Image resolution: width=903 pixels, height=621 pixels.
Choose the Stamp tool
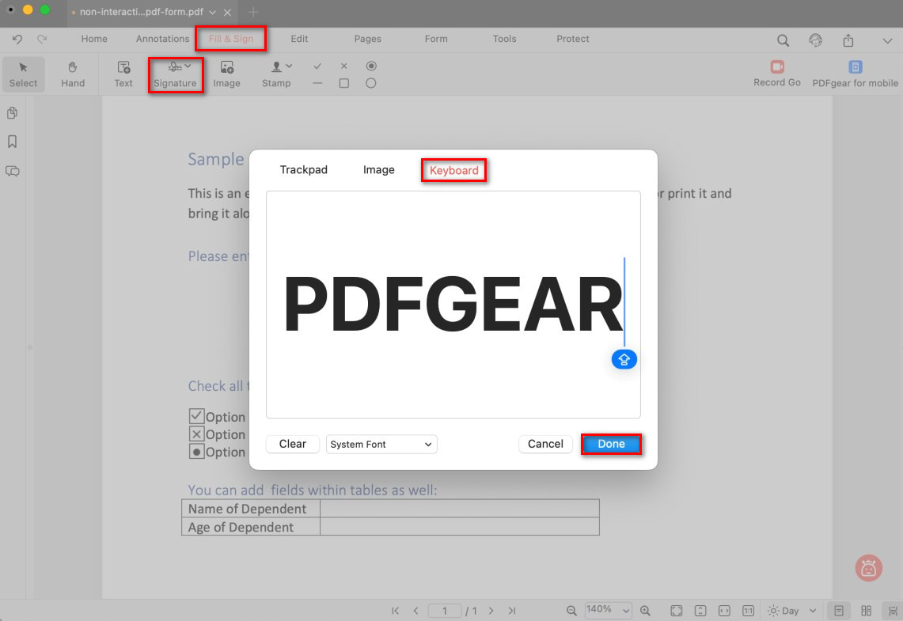[x=276, y=74]
